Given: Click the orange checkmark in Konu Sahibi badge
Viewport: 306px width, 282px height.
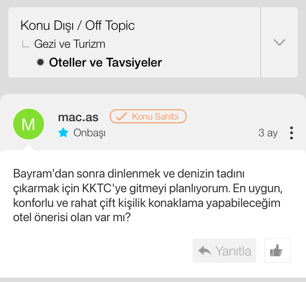Looking at the screenshot, I should pos(122,116).
